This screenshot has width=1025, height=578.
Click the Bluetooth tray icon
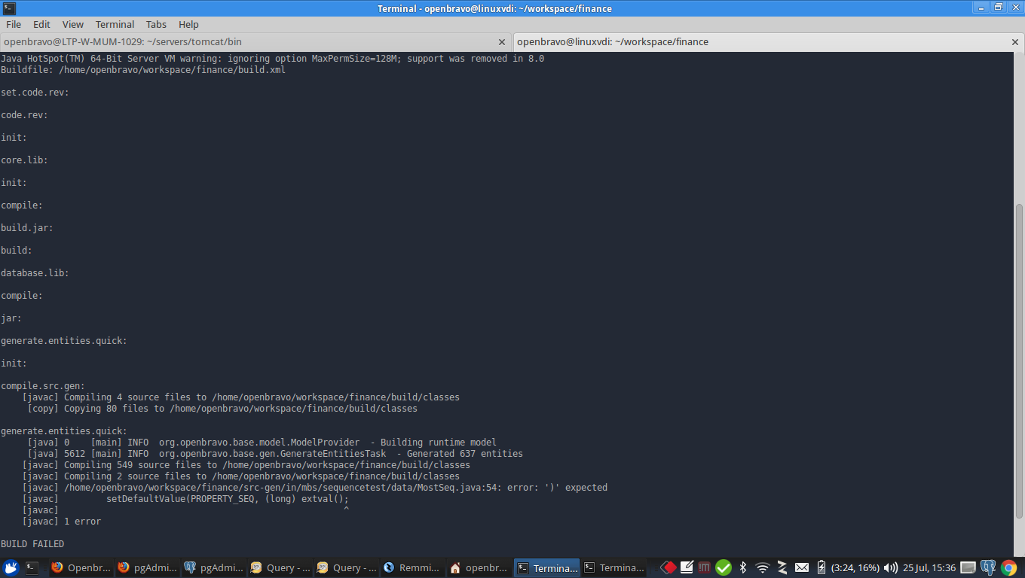742,567
